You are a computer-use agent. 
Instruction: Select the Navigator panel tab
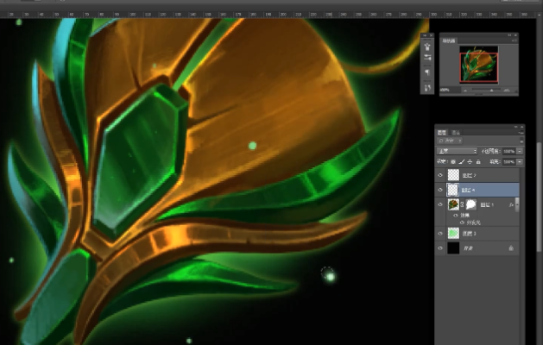[448, 41]
